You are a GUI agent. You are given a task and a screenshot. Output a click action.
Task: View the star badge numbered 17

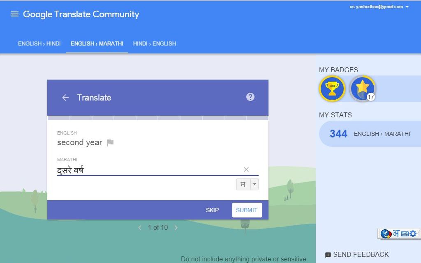[x=363, y=89]
